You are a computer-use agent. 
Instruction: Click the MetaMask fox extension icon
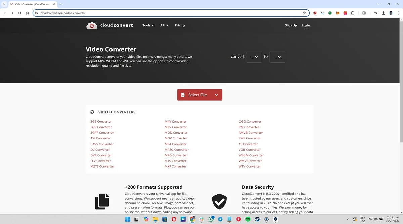click(337, 13)
